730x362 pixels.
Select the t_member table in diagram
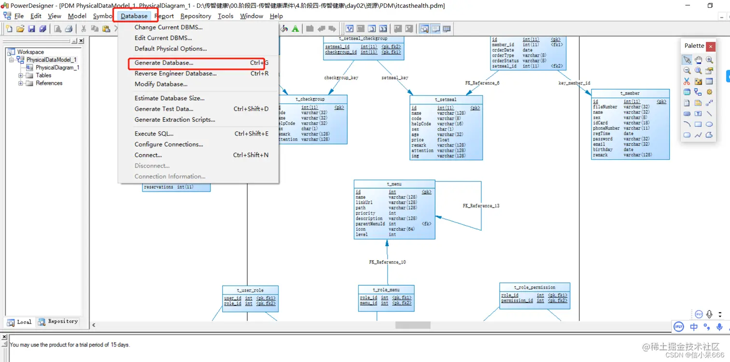(x=630, y=124)
